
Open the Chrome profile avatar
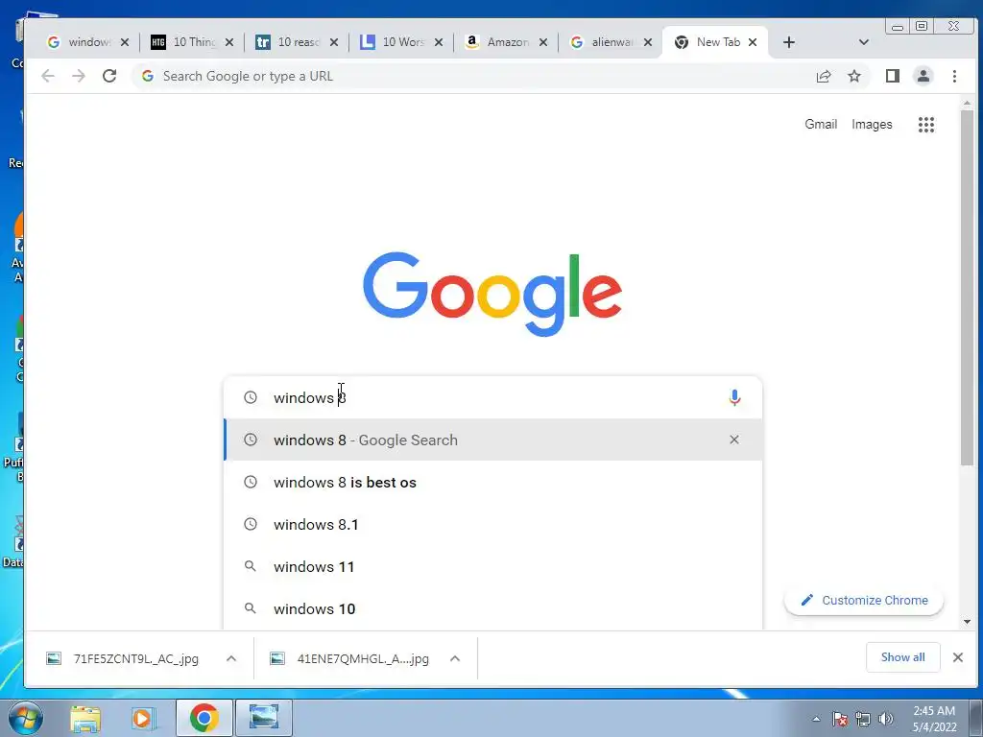click(x=923, y=76)
